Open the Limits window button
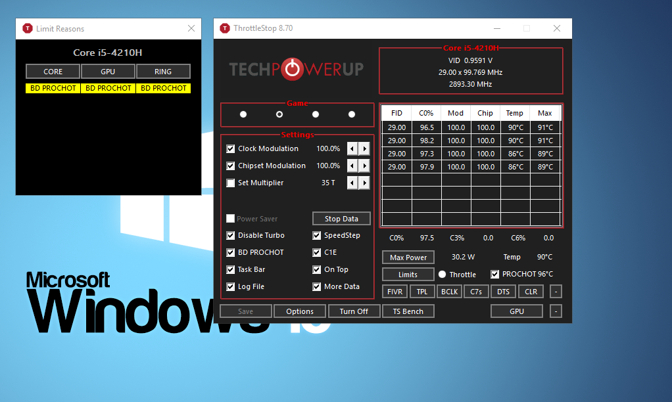Screen dimensions: 672x402 click(408, 275)
